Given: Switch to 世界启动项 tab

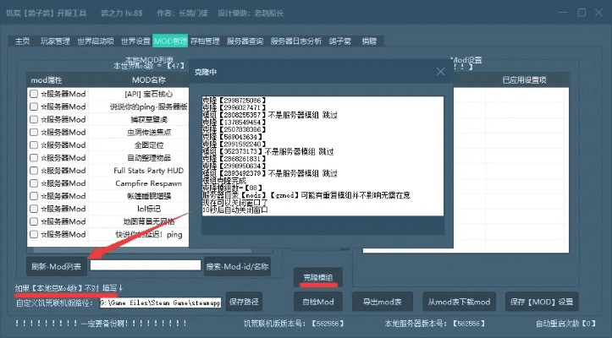Looking at the screenshot, I should (x=96, y=41).
